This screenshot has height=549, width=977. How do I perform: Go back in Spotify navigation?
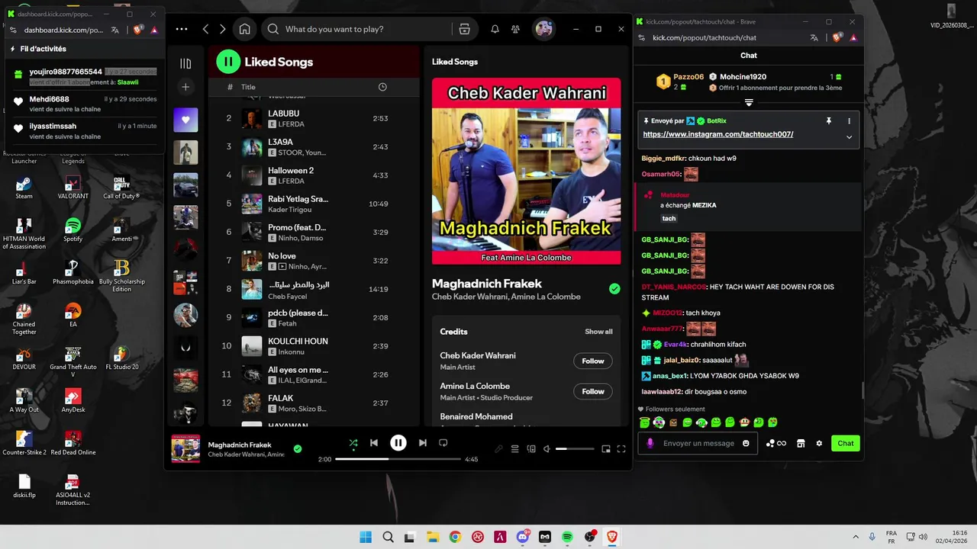pos(205,29)
